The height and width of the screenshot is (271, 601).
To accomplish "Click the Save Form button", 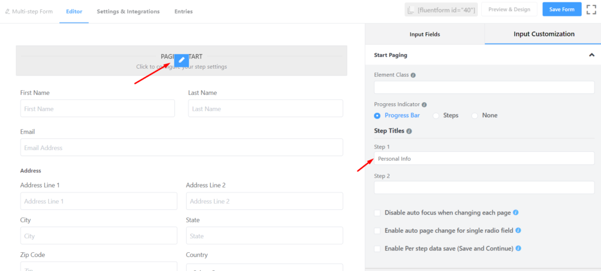I will pos(562,9).
